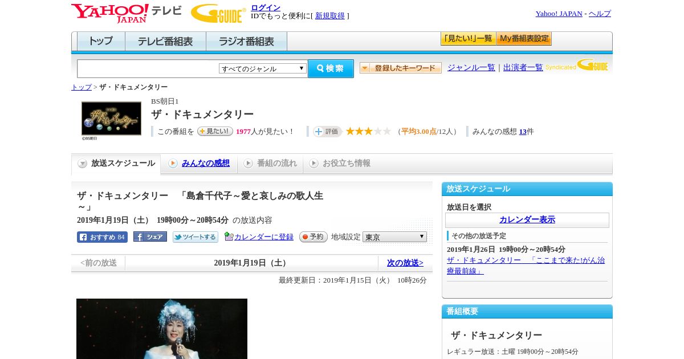Click the G-GUIDE logo in the header
Viewport: 684px width, 359px height.
point(218,13)
